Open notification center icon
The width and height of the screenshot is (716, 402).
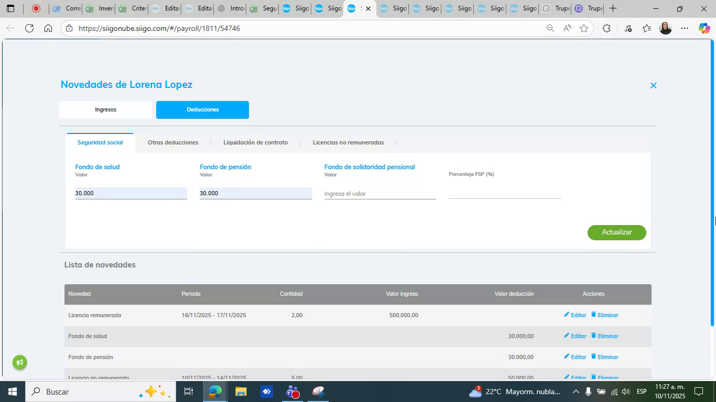point(699,392)
